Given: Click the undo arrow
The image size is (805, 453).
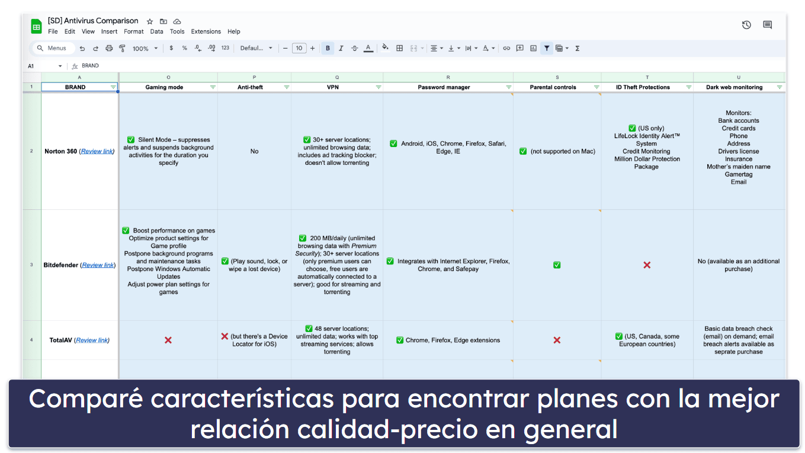Looking at the screenshot, I should (82, 49).
